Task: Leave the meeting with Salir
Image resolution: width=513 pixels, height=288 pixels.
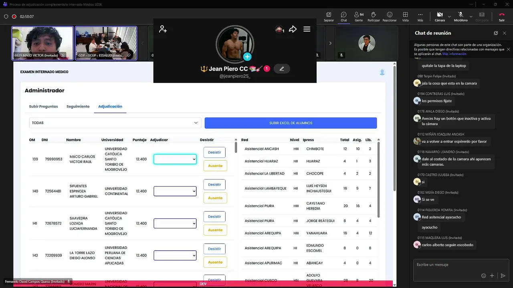Action: pos(502,16)
